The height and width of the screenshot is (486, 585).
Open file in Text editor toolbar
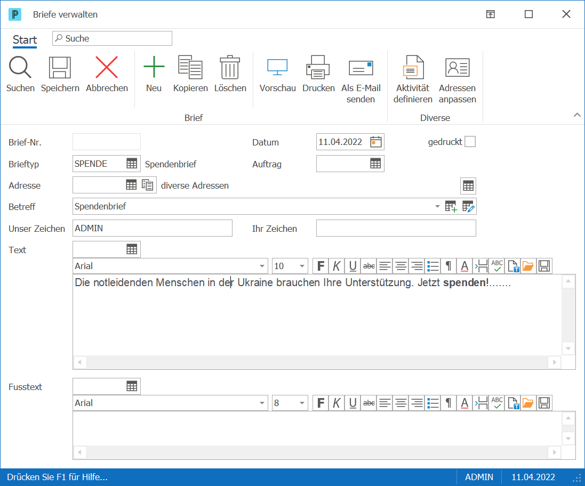coord(528,266)
